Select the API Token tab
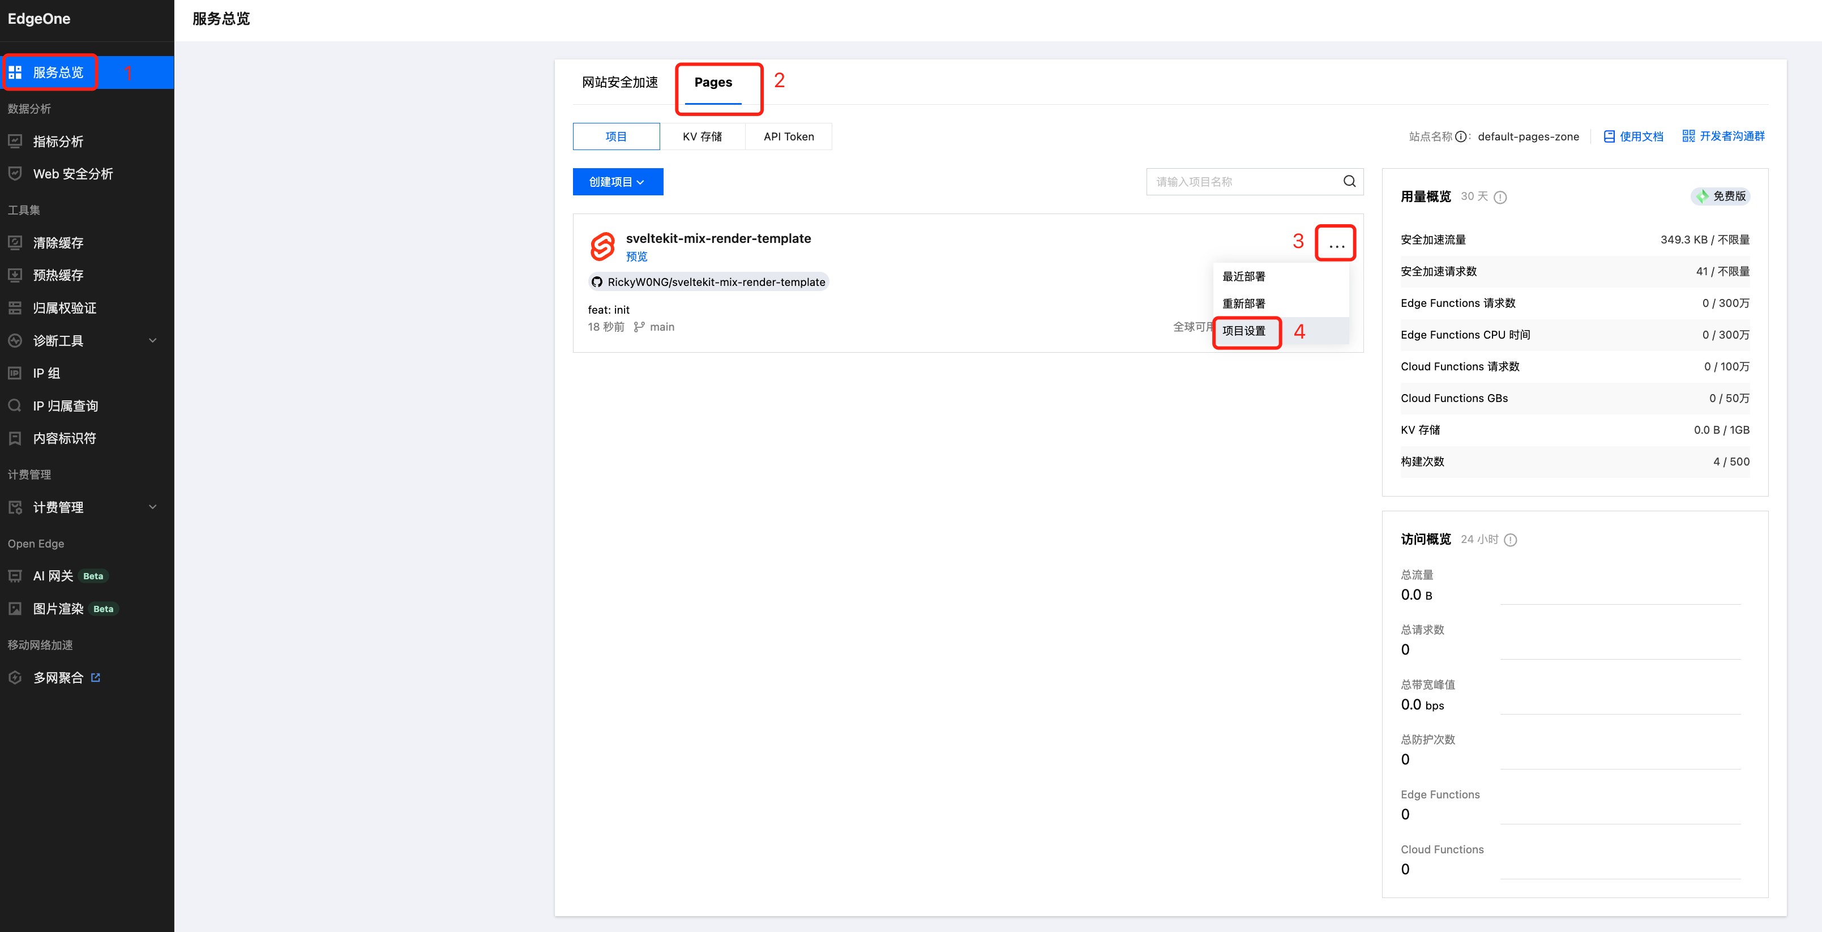1822x932 pixels. [788, 136]
